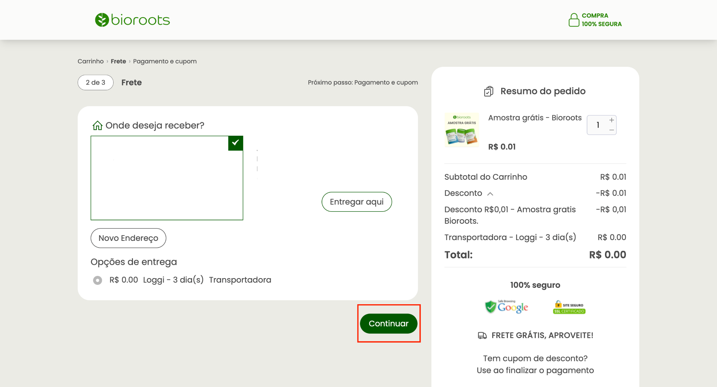Click the bioroots logo

[x=133, y=20]
